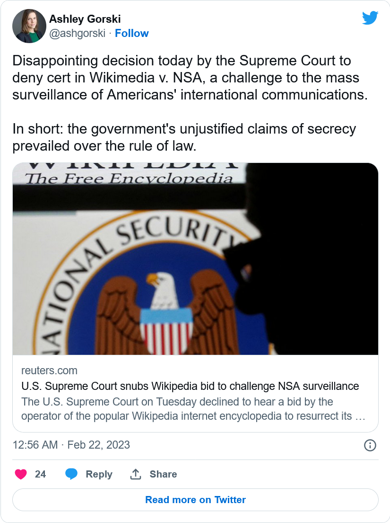Click the share upload arrow icon
Screen dimensions: 390x523
[x=136, y=474]
